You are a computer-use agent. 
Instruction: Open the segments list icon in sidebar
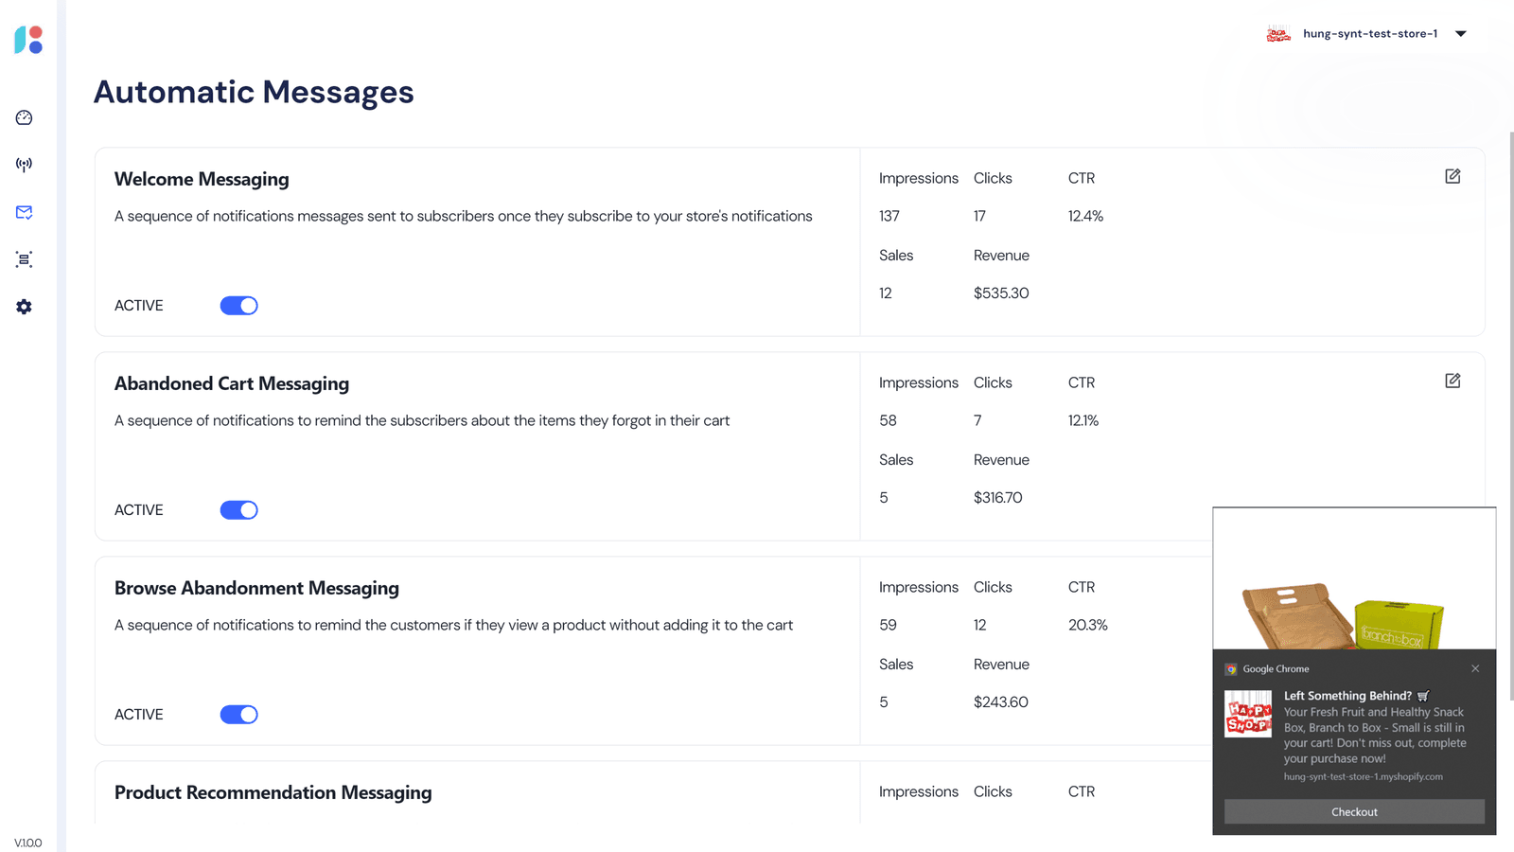pos(25,259)
